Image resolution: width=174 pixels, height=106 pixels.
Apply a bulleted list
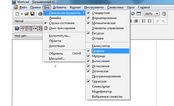coord(144,21)
